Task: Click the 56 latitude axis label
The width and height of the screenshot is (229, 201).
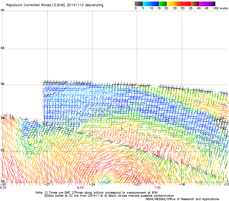Action: (x=2, y=84)
